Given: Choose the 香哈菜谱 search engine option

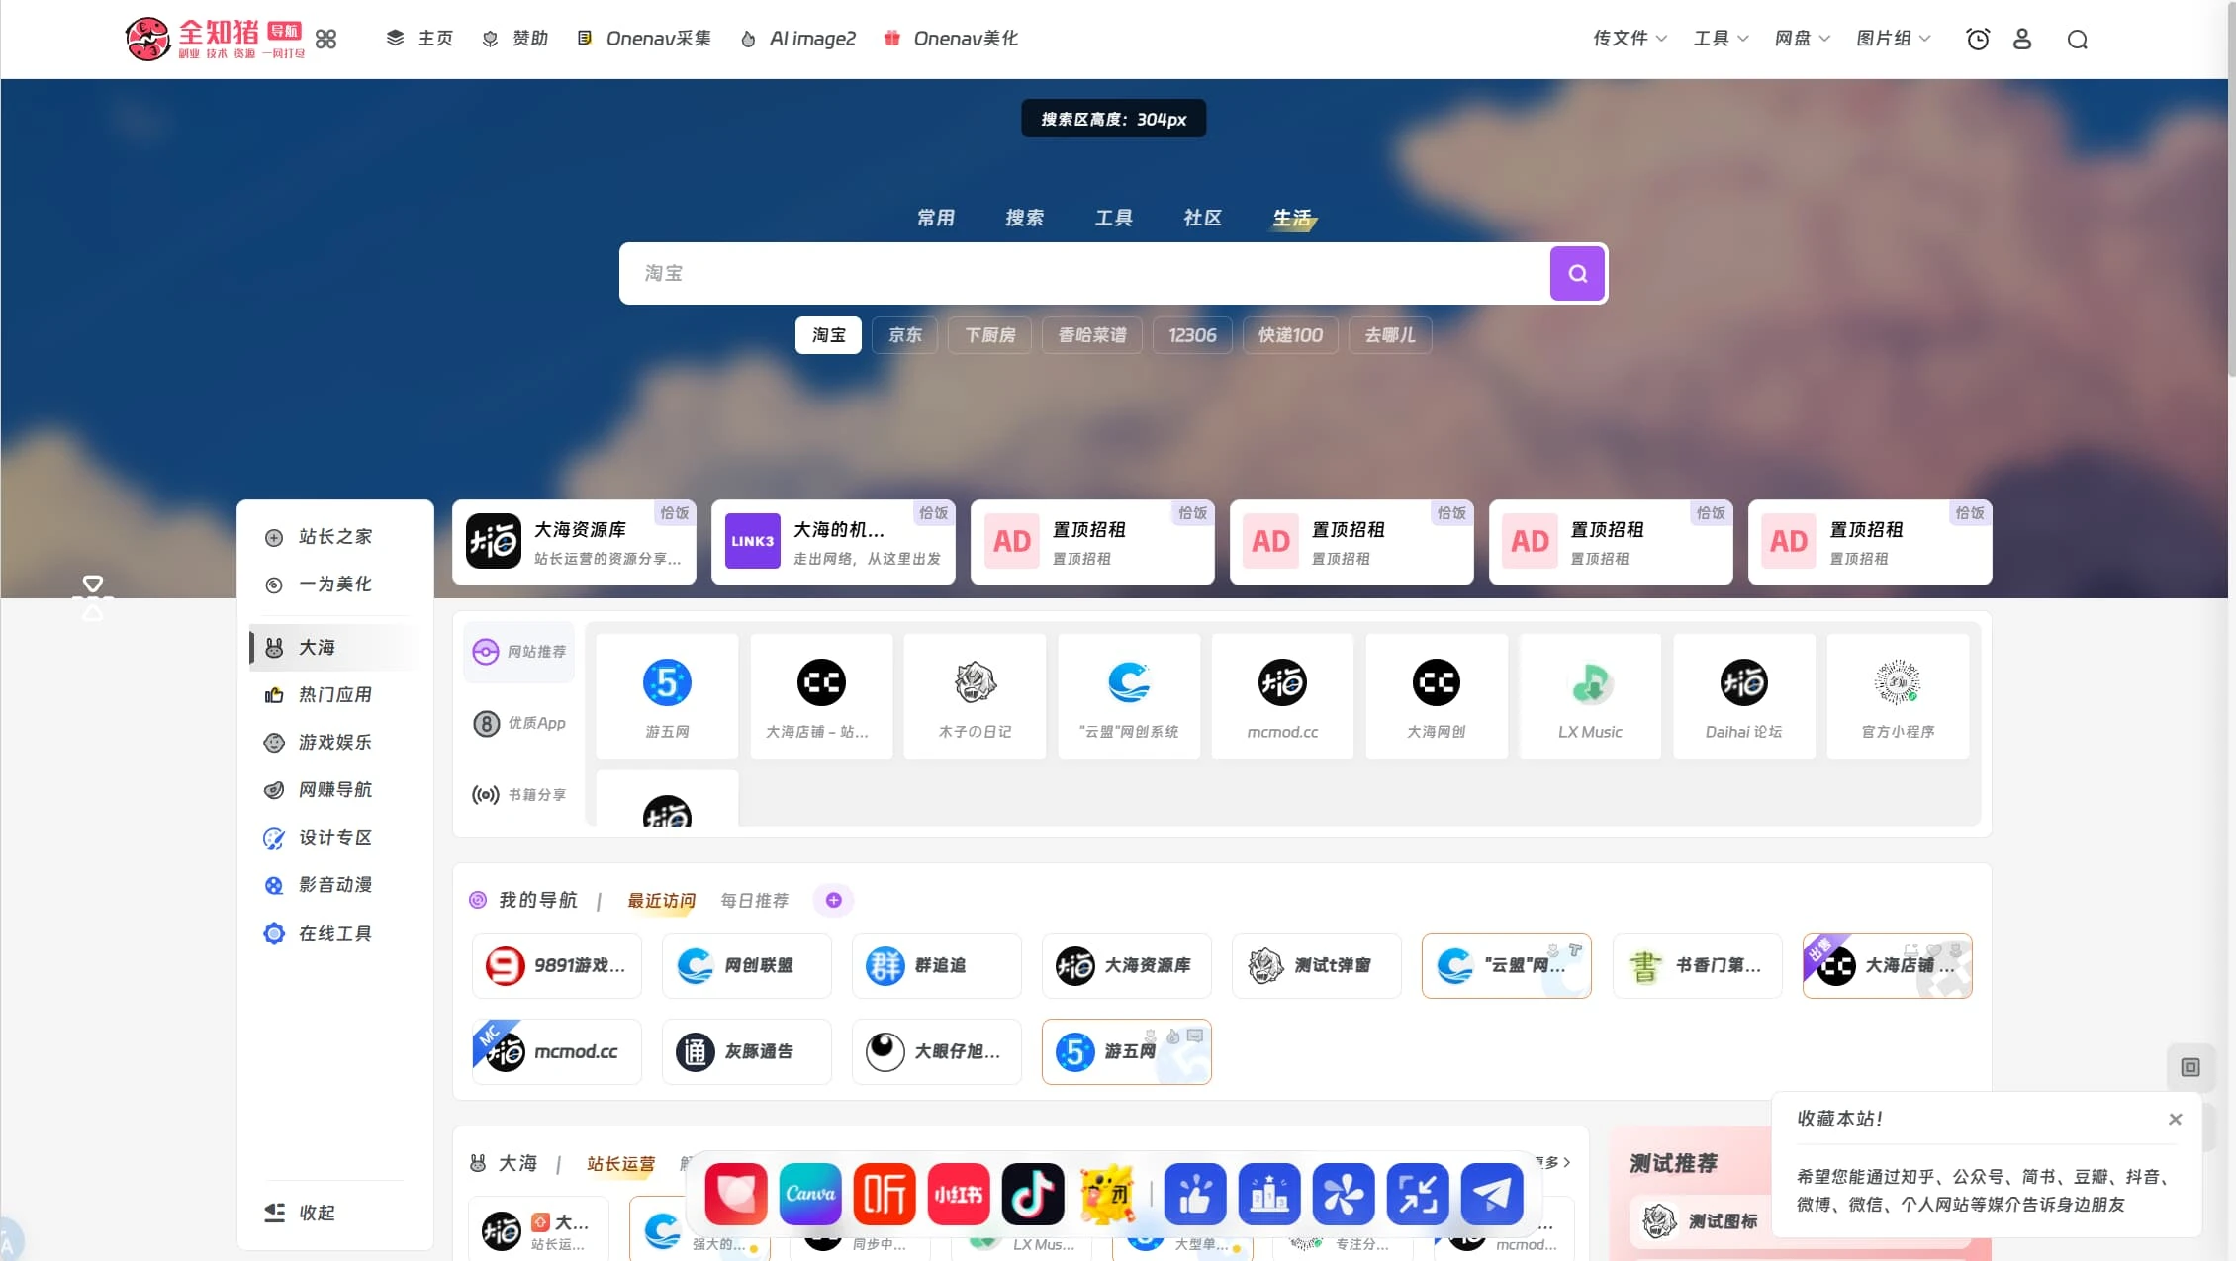Looking at the screenshot, I should [1092, 335].
